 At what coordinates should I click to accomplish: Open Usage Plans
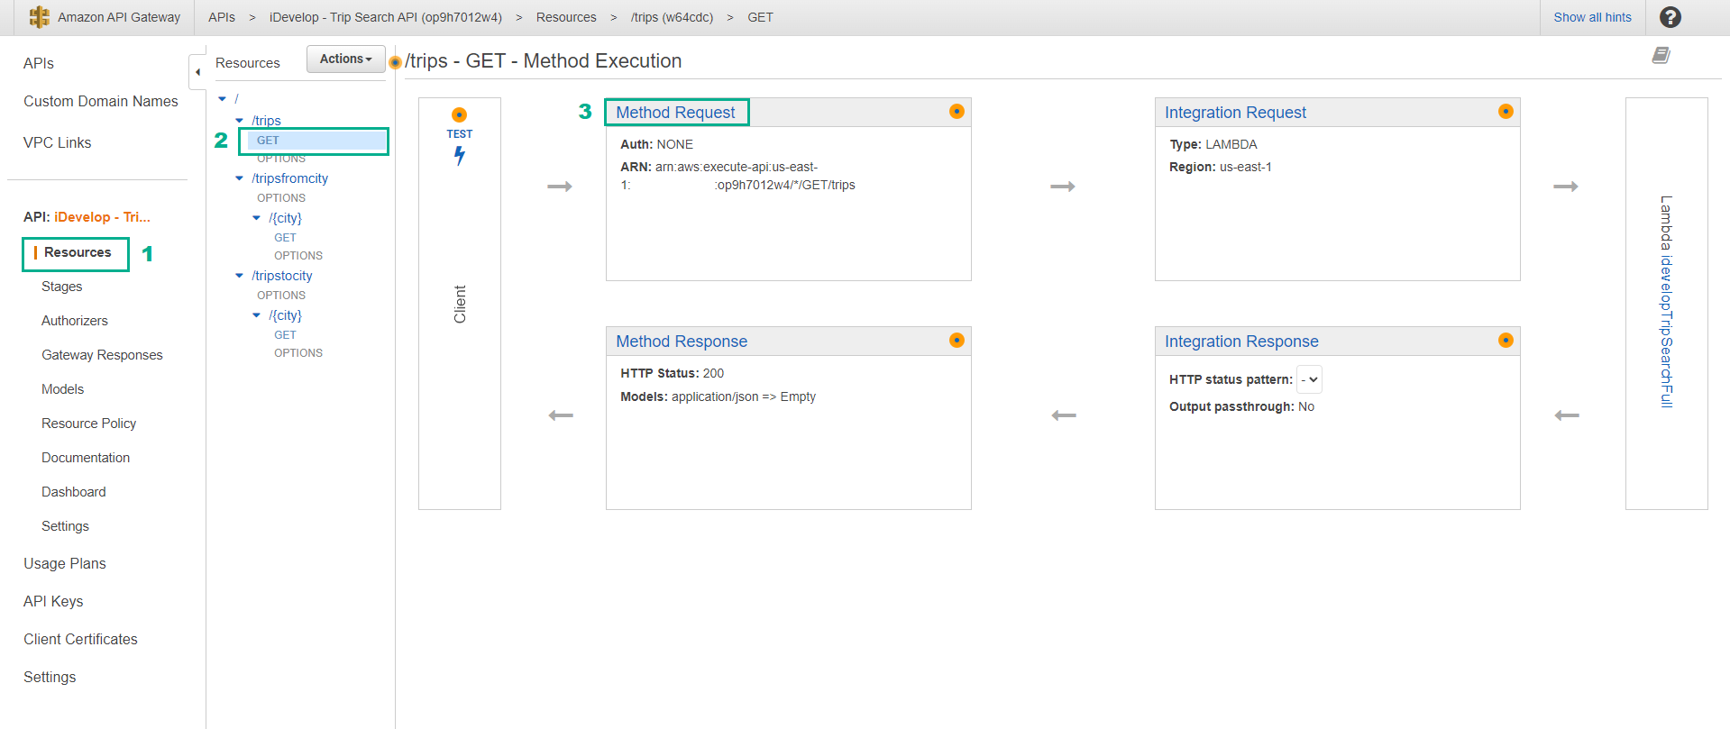(65, 563)
